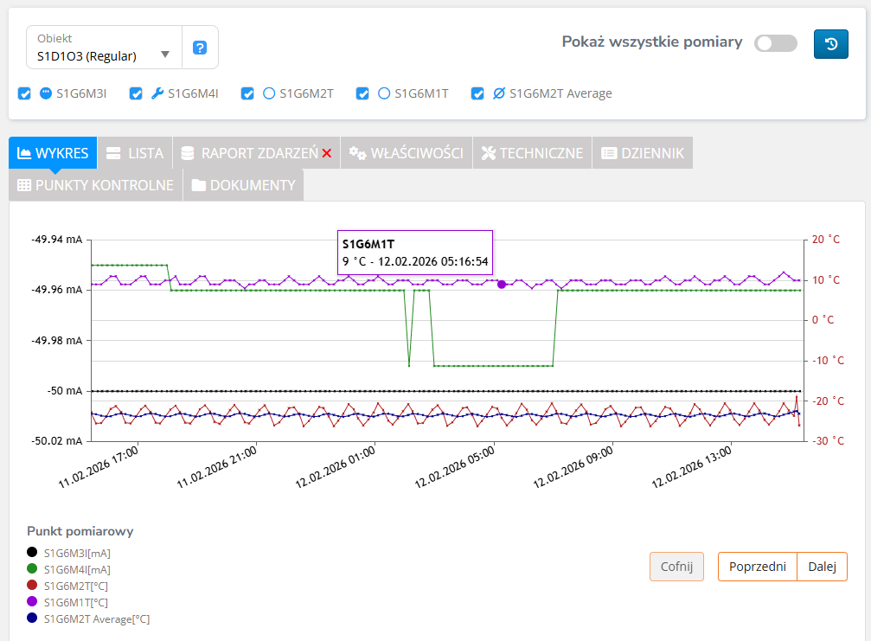Screen dimensions: 871x641
Task: Click the crossed-circle icon for S1G6M2T Average
Action: 498,93
